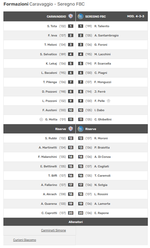Click the Caravaggio club crest in header
Viewport: 150px width, 248px height.
(71, 16)
